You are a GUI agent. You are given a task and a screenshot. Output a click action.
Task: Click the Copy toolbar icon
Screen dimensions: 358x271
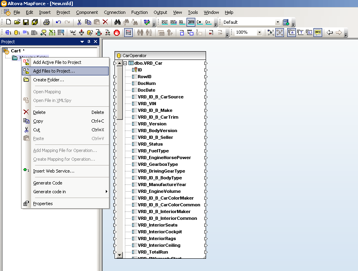pyautogui.click(x=88, y=22)
